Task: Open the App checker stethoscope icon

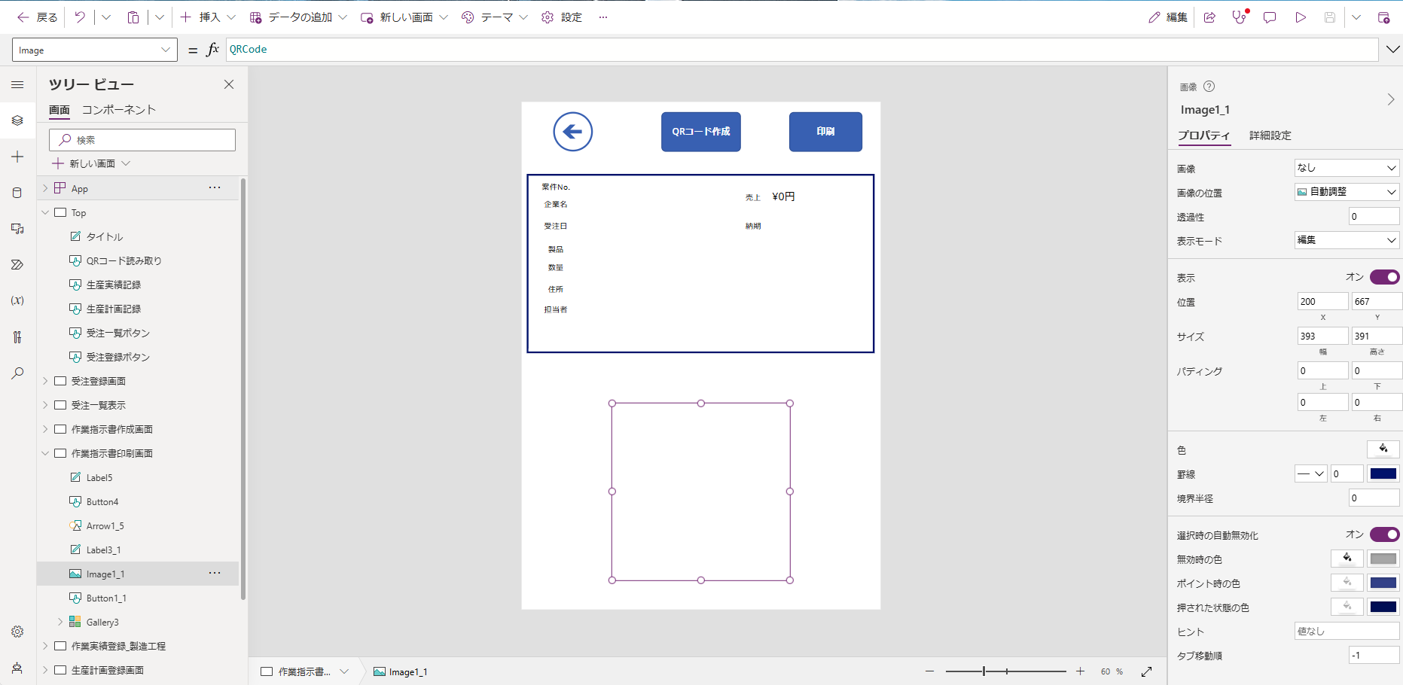Action: (1239, 17)
